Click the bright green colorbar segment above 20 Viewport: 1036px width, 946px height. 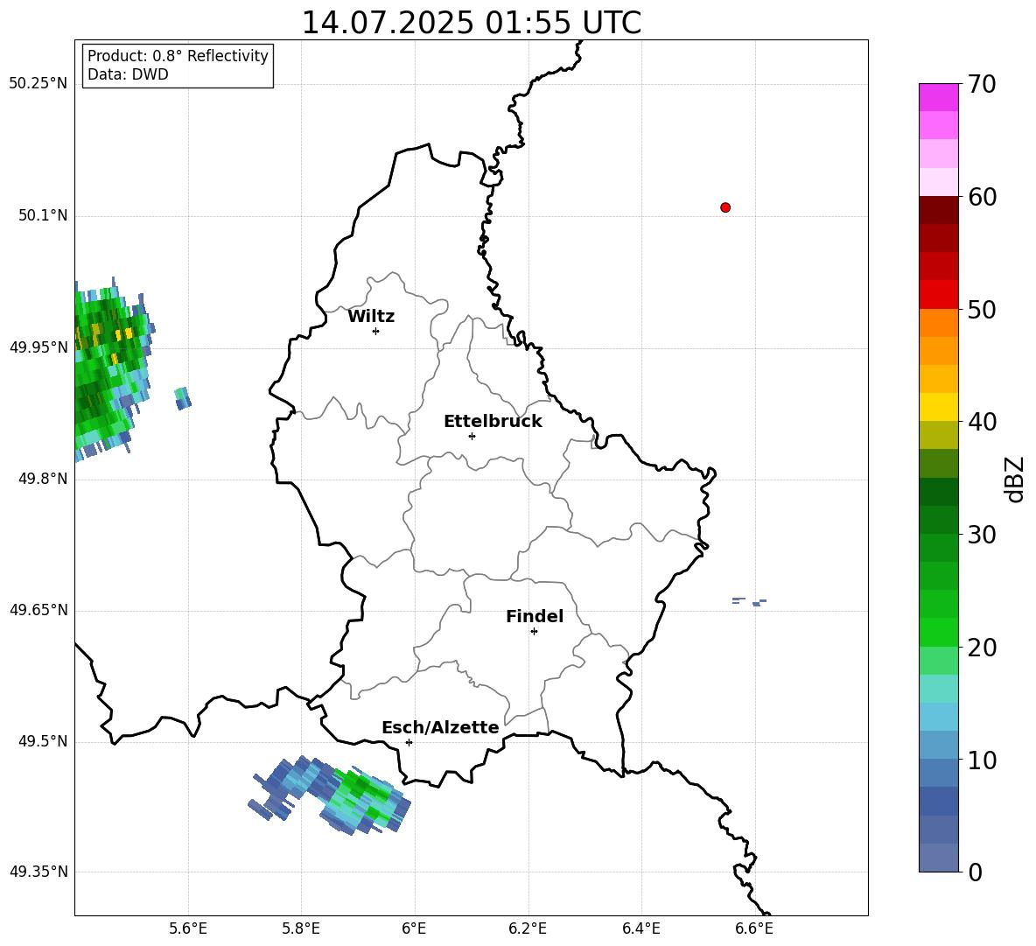938,632
